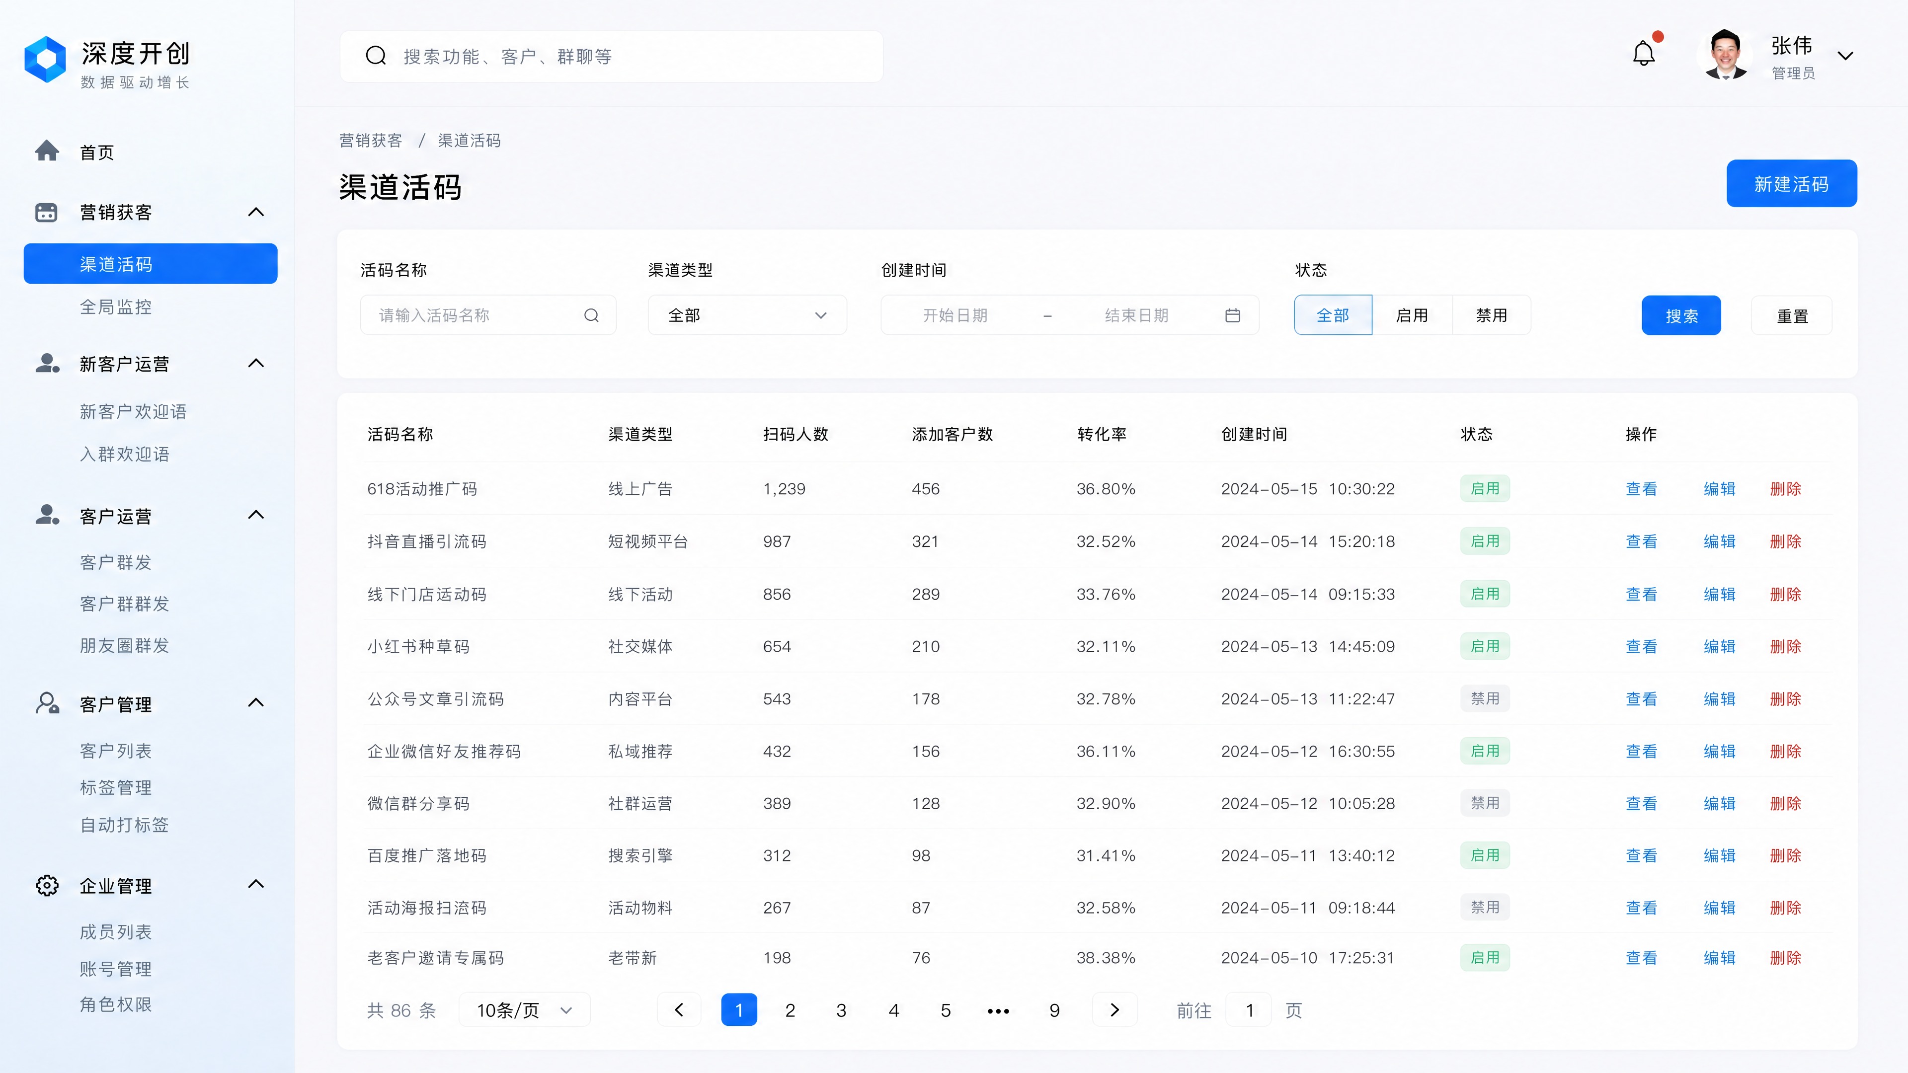The height and width of the screenshot is (1073, 1908).
Task: Click the page jump number field
Action: [1250, 1010]
